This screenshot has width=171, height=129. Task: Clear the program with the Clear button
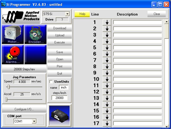point(156,14)
